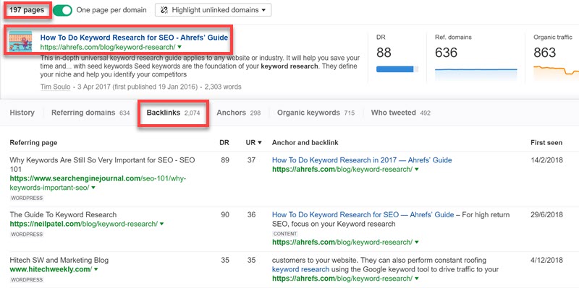Viewport: 579px width, 288px height.
Task: Open anchor How To Do Keyword Research for SEO — Ahrefs' Guide
Action: pos(363,214)
